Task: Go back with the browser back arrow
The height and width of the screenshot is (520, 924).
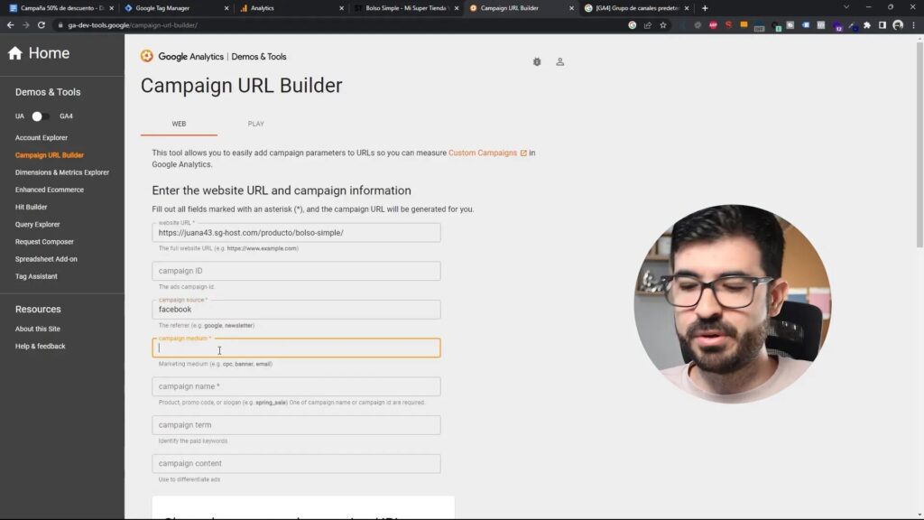Action: click(x=10, y=25)
